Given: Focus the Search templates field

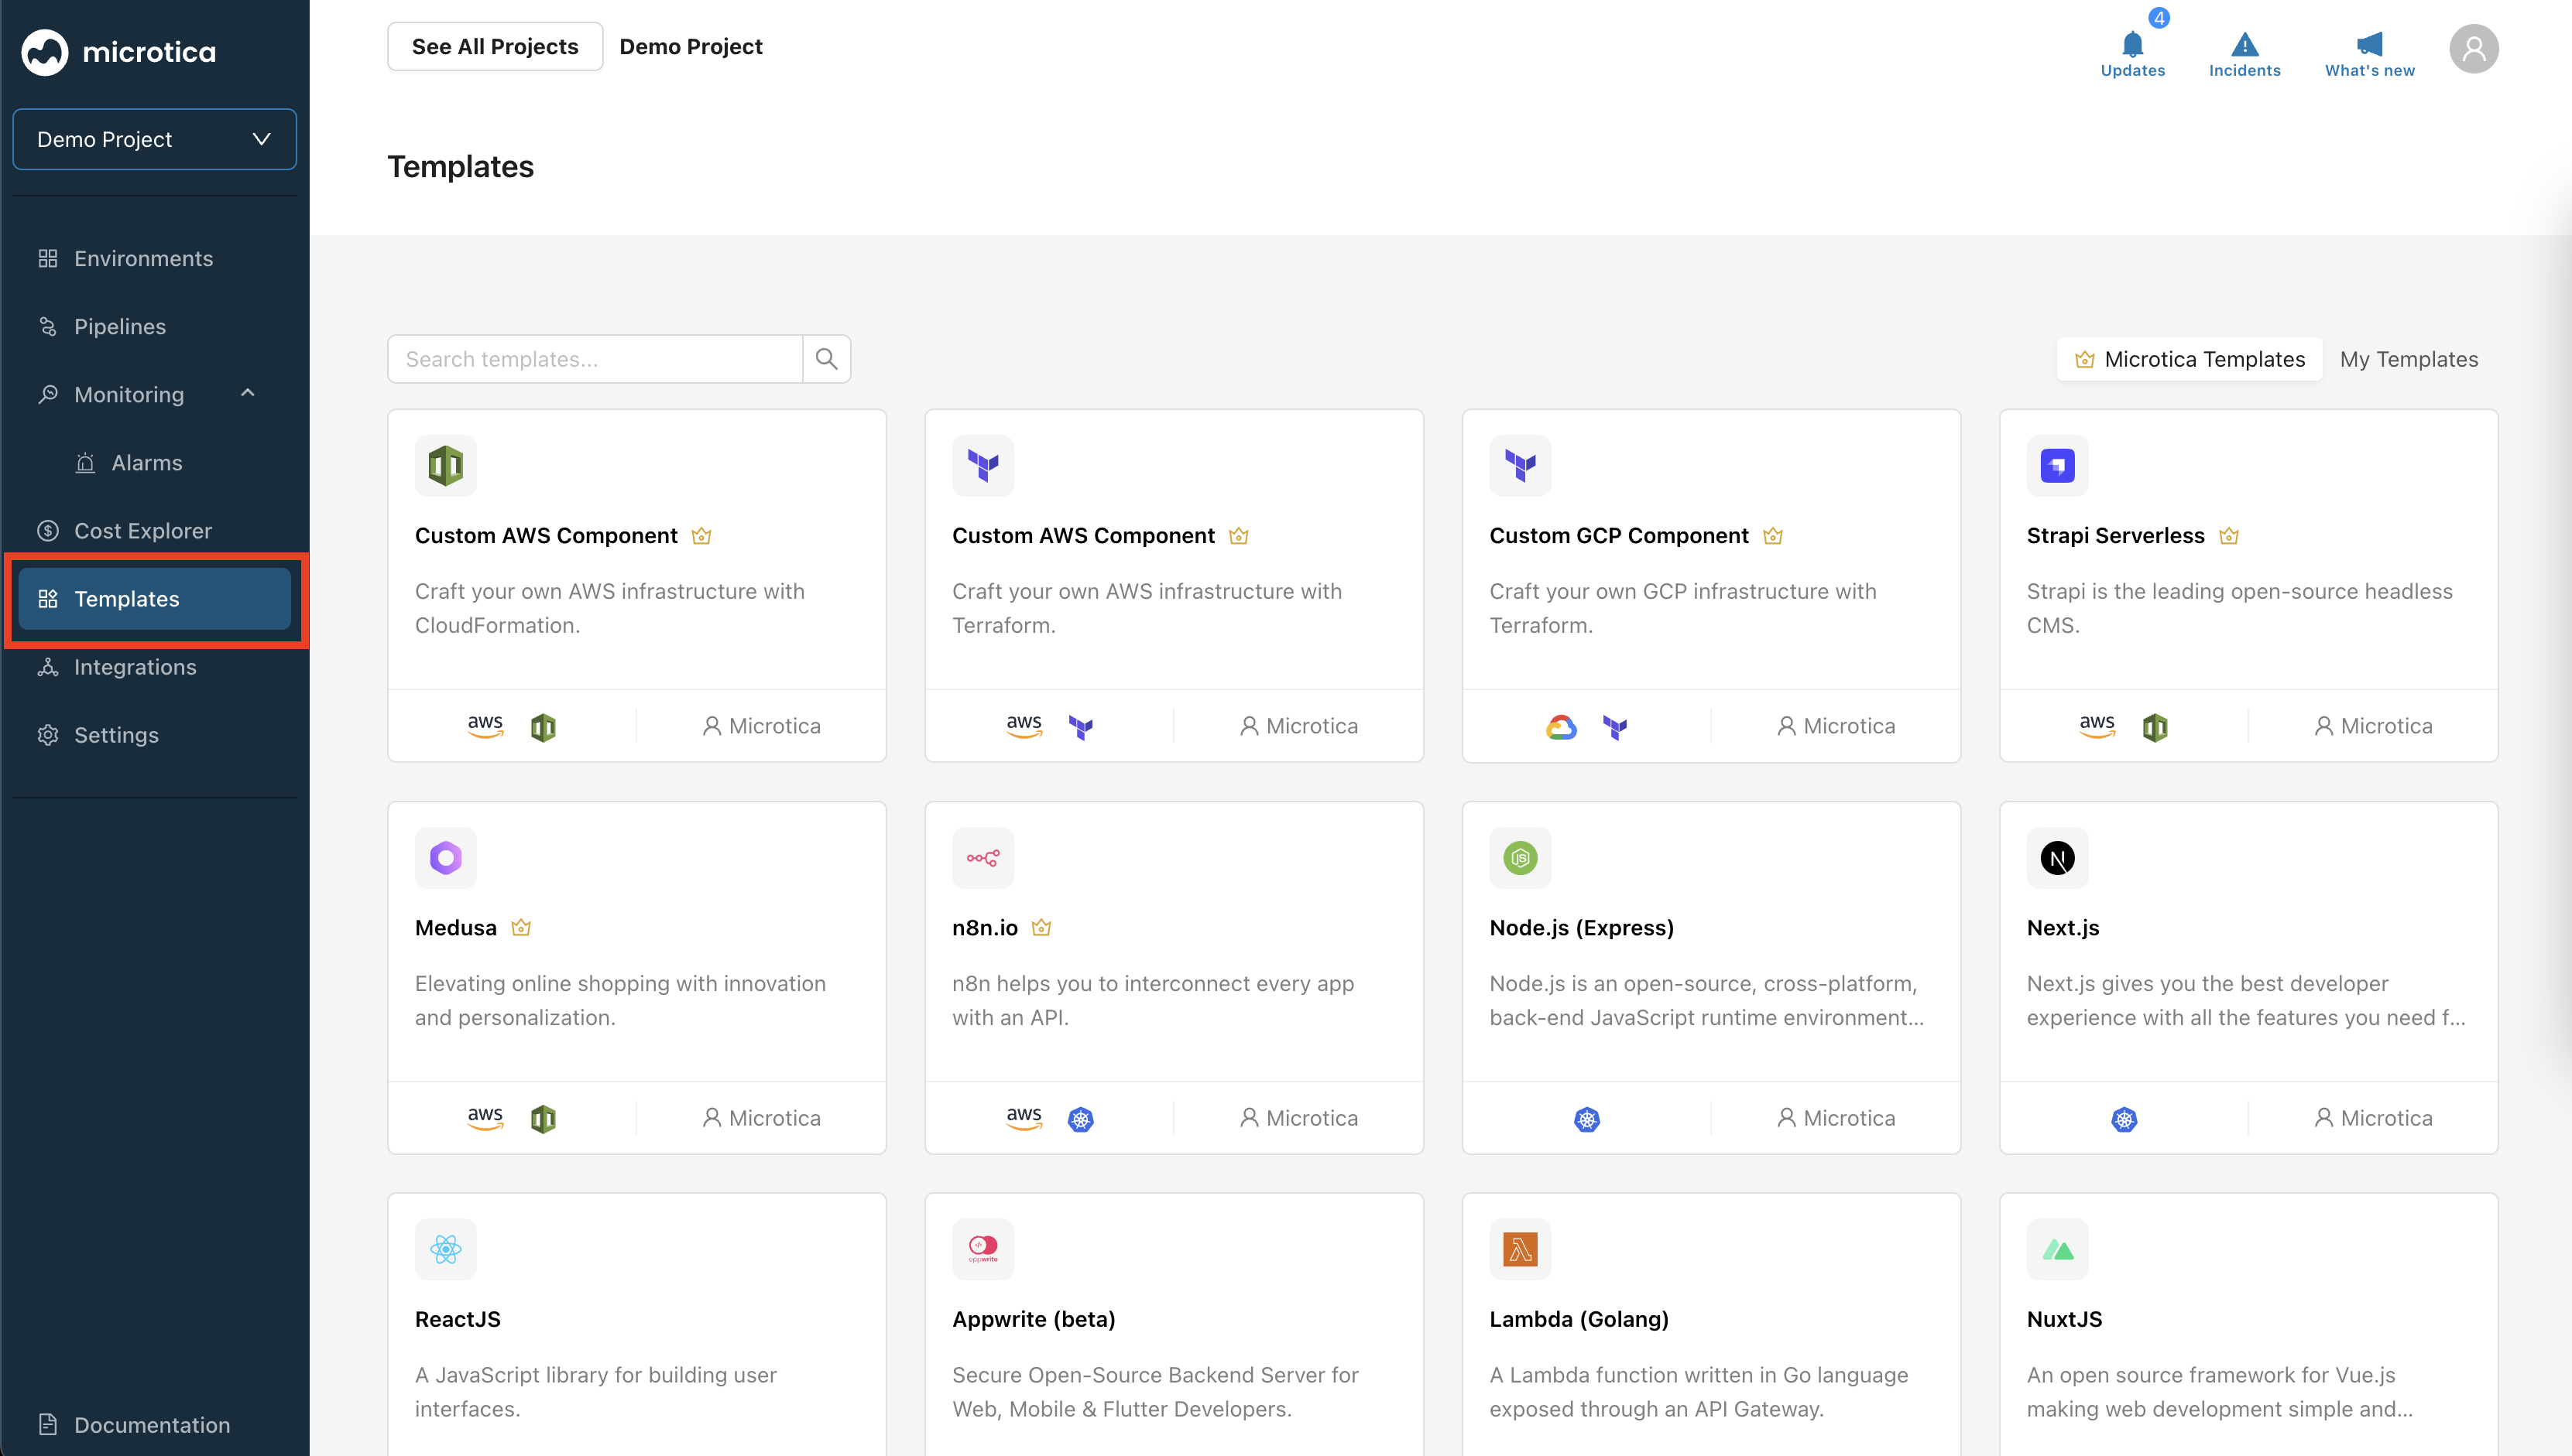Looking at the screenshot, I should click(595, 359).
